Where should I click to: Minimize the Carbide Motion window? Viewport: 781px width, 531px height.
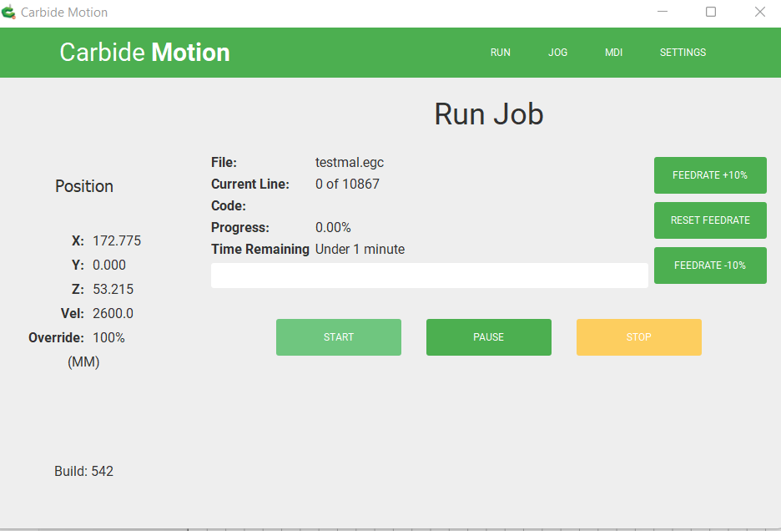663,12
